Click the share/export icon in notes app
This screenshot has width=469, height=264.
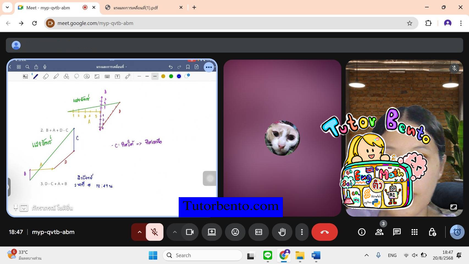36,67
